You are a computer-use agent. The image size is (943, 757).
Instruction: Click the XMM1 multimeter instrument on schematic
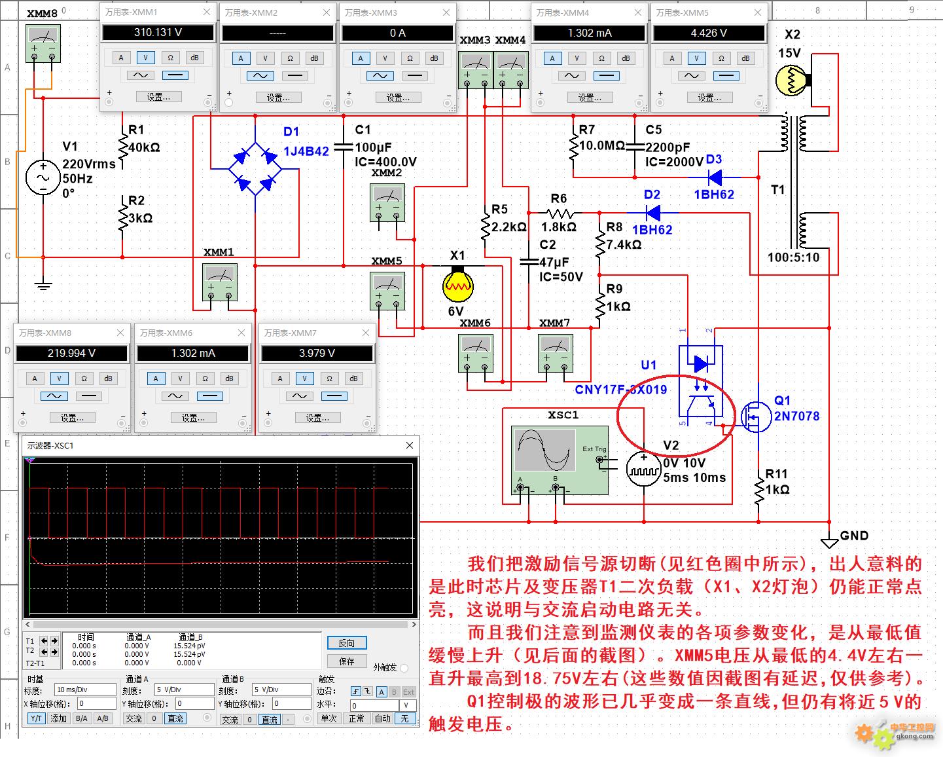pyautogui.click(x=219, y=282)
